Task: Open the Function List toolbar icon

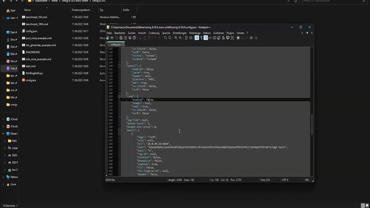Action: tap(223, 38)
